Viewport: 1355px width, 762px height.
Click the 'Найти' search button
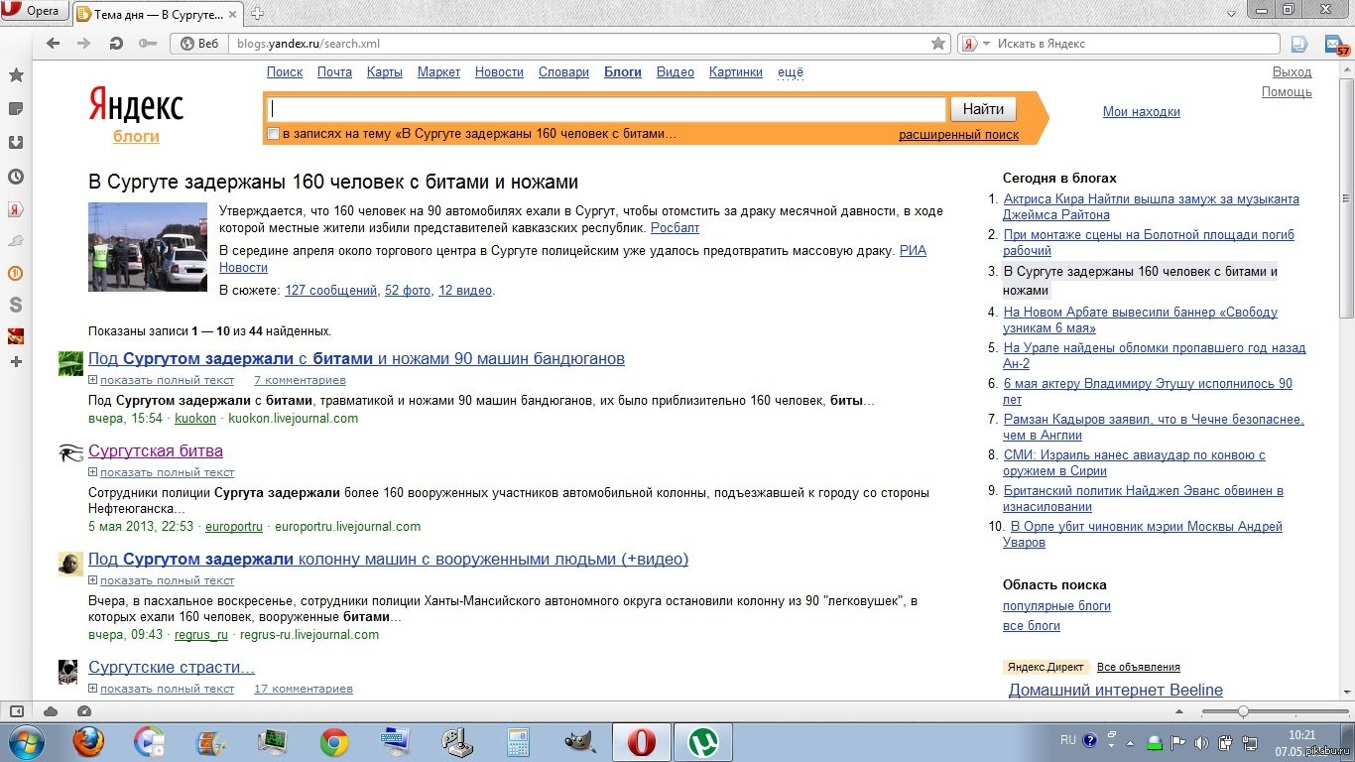click(x=983, y=109)
